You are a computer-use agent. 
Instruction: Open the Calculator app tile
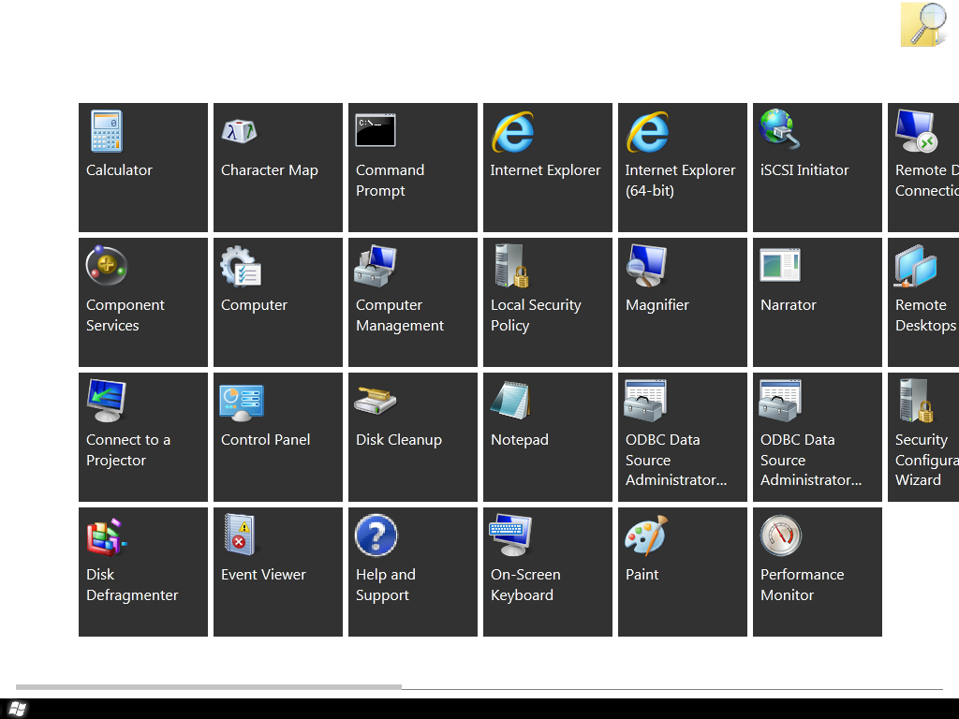(143, 168)
